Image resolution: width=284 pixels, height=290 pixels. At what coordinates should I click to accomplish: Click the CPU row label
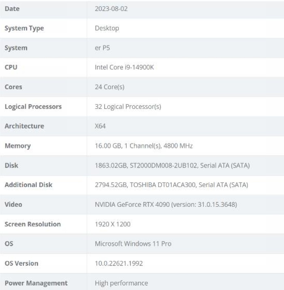pyautogui.click(x=11, y=67)
